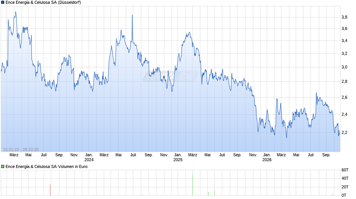The height and width of the screenshot is (199, 356).
Task: Click the 2,6 price axis label
Action: [x=344, y=98]
